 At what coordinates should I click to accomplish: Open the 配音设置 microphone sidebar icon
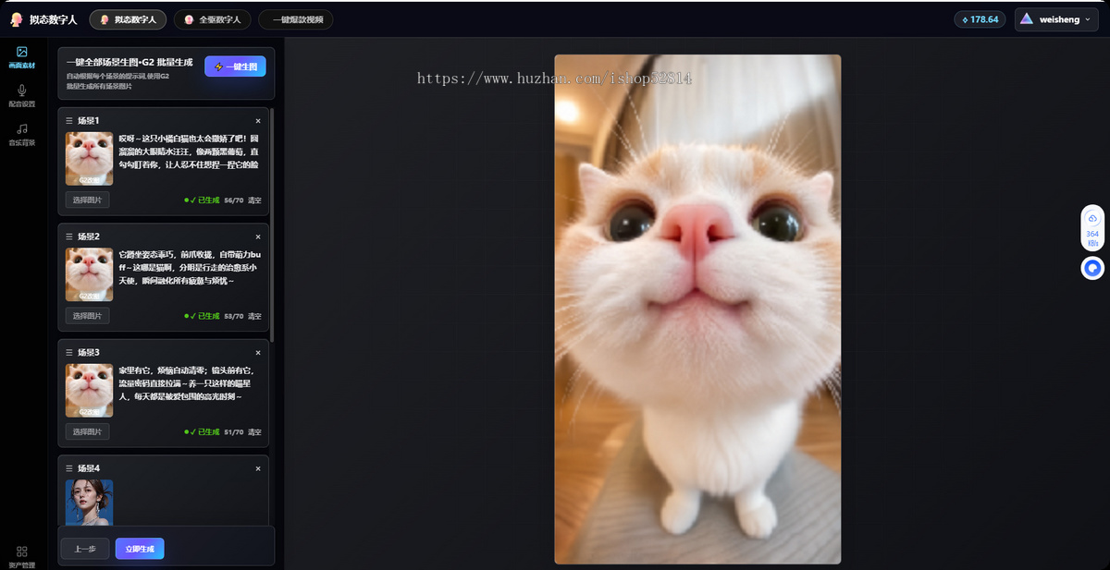click(22, 91)
